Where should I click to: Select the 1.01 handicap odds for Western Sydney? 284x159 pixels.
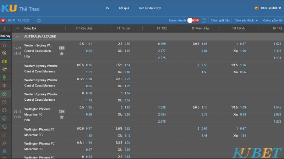coord(89,44)
